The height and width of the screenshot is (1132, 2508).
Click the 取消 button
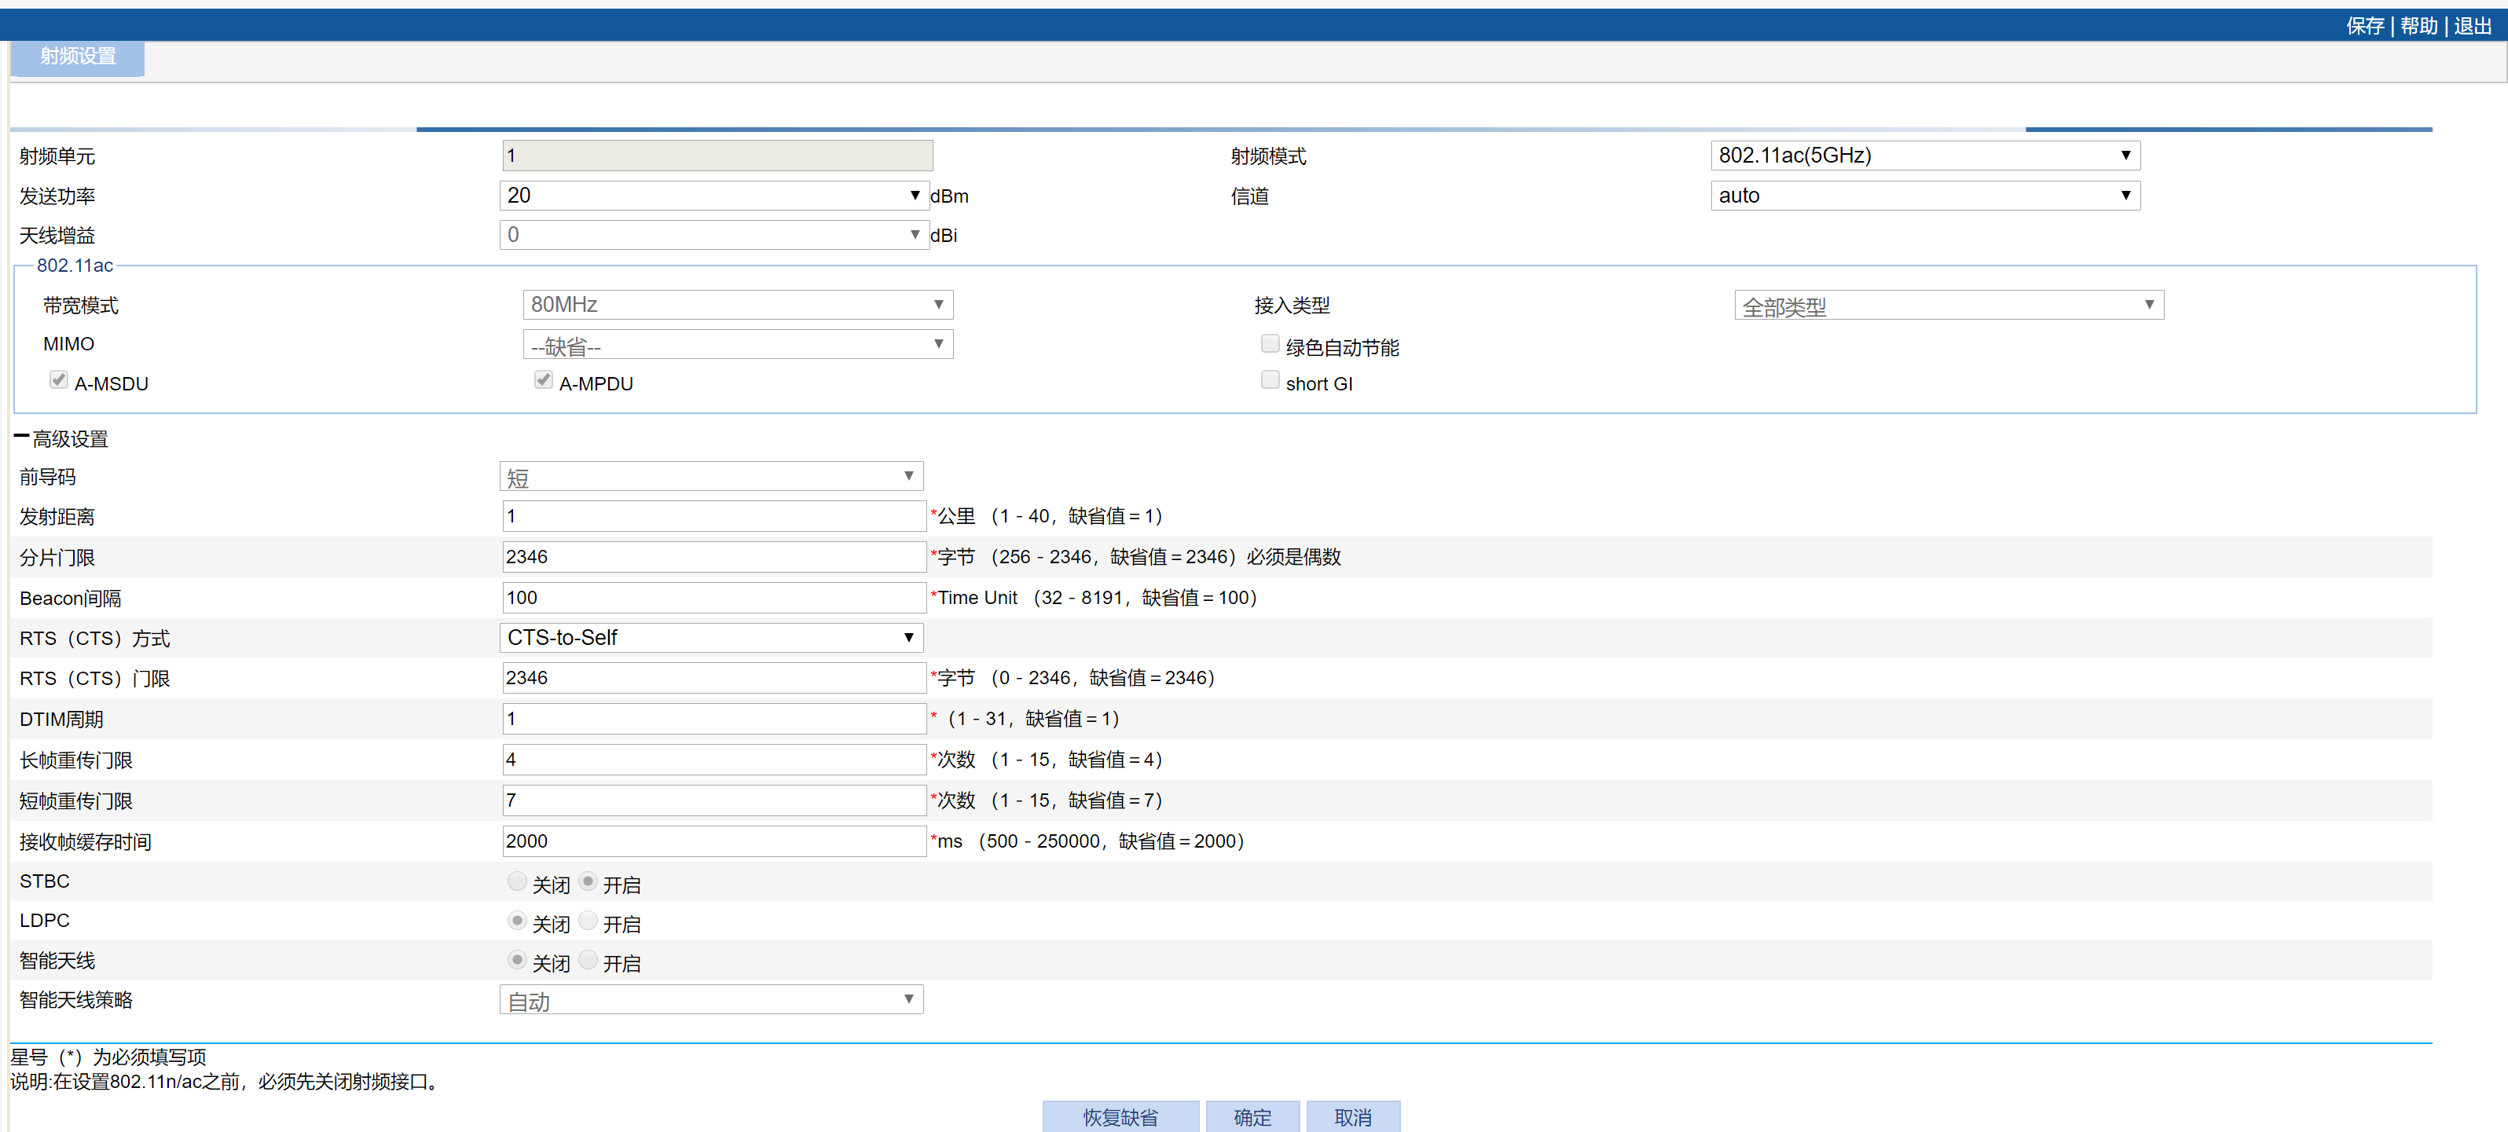coord(1352,1116)
